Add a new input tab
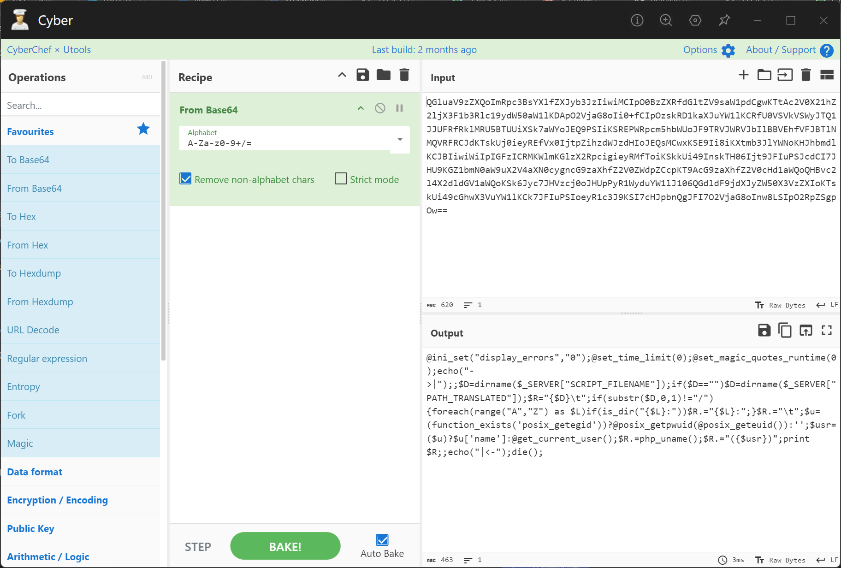Screen dimensions: 841x568 coord(744,75)
